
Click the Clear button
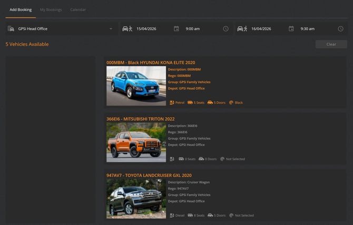click(x=331, y=44)
